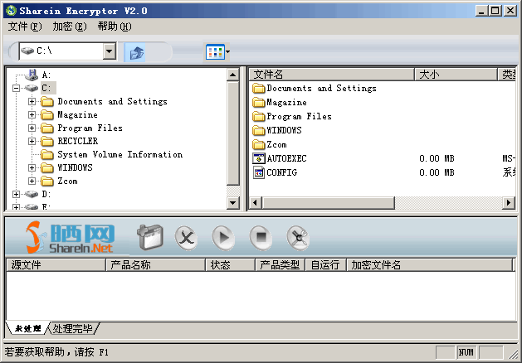Image resolution: width=522 pixels, height=363 pixels.
Task: Go up one folder level icon
Action: click(136, 52)
